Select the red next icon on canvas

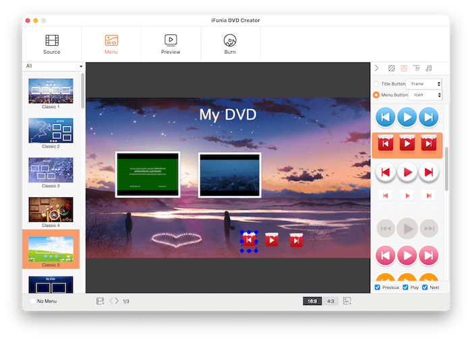point(296,240)
